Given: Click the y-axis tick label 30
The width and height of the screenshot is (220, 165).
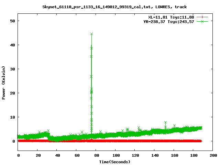Looking at the screenshot, I should [13, 69].
